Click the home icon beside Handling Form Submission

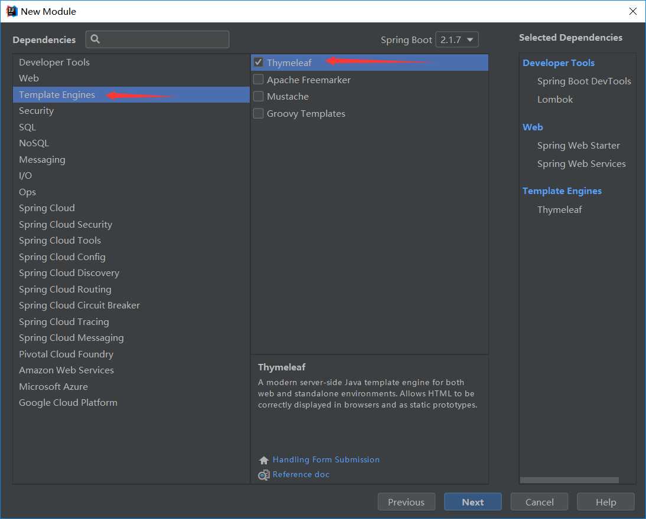(264, 460)
